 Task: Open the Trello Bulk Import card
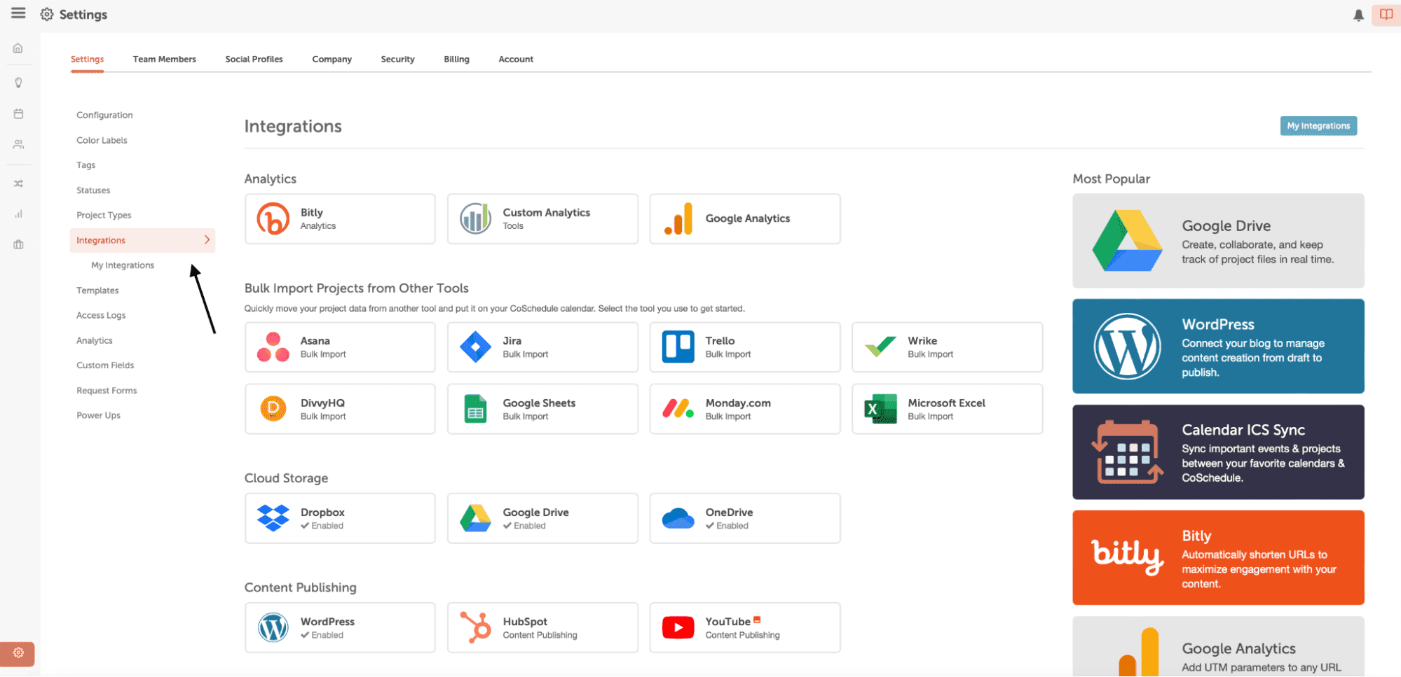[744, 347]
